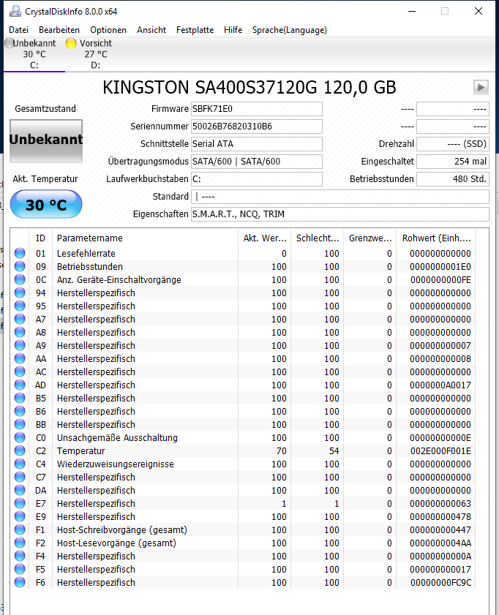Click the status icon of row C4
Viewport: 499px width, 615px height.
click(20, 464)
